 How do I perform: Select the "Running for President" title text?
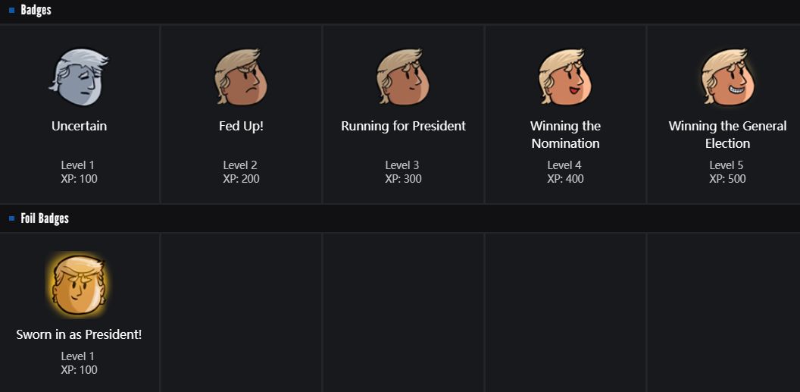(403, 126)
